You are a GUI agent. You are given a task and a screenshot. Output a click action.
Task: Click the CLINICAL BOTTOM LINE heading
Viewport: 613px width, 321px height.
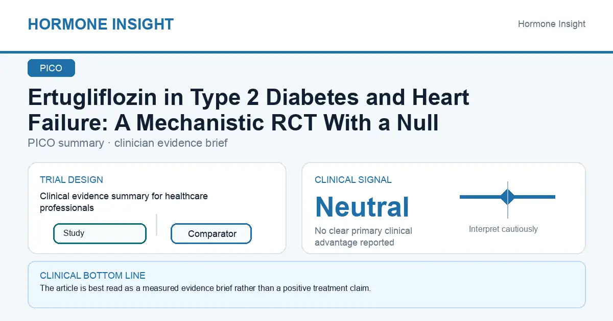[x=92, y=276]
